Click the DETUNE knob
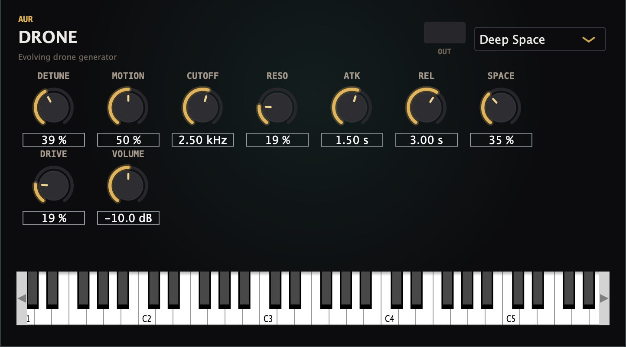The height and width of the screenshot is (347, 626). click(x=53, y=107)
